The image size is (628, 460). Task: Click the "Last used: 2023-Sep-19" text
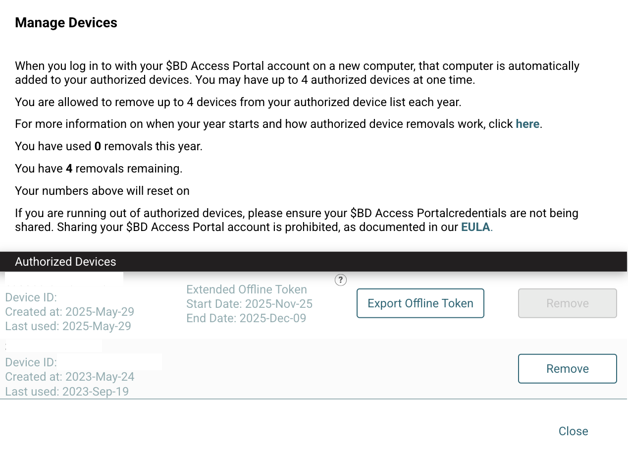point(67,392)
